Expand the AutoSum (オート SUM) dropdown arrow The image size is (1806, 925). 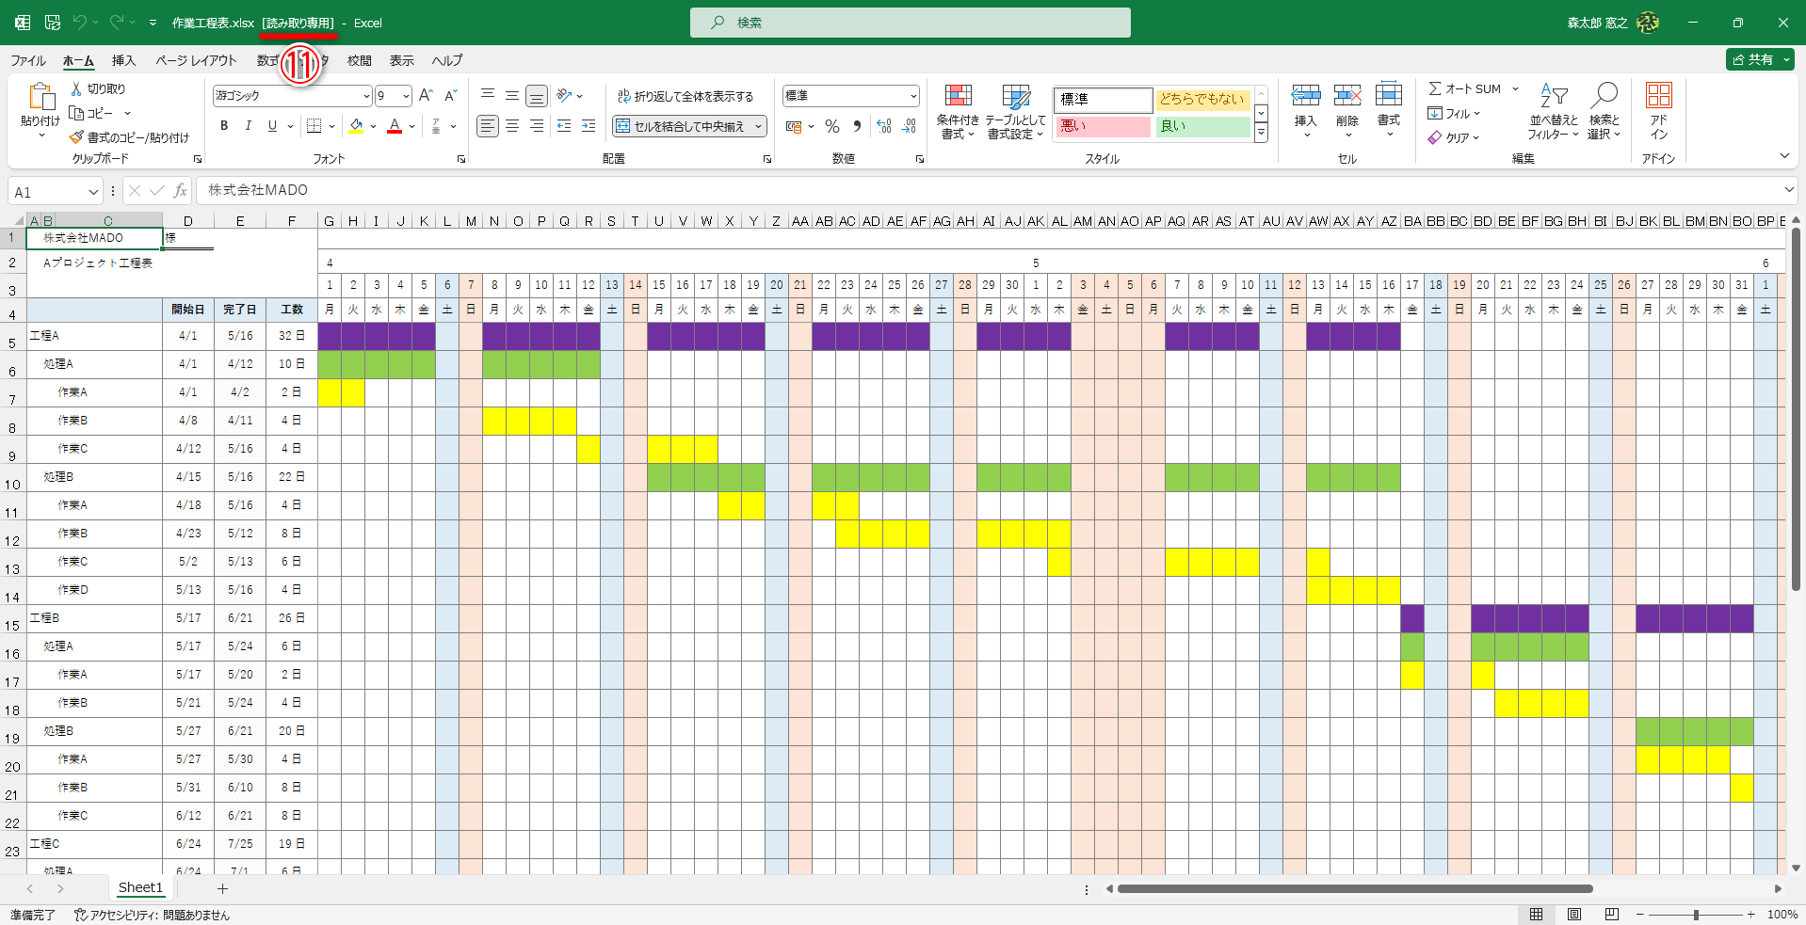coord(1515,89)
